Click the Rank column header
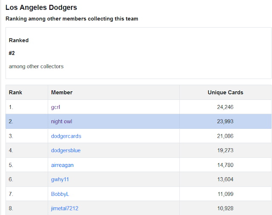 (15, 93)
